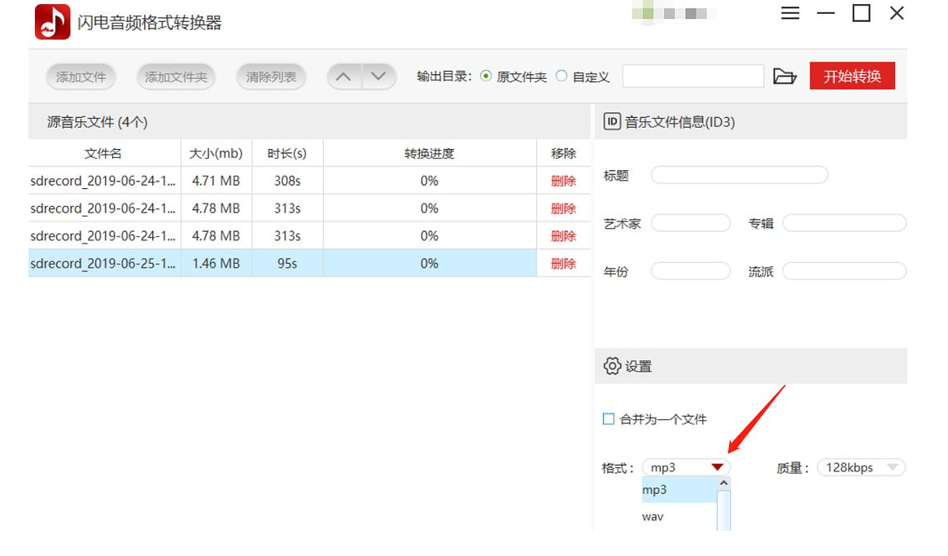Click the format list scrollbar thumb
The height and width of the screenshot is (556, 948).
[723, 510]
